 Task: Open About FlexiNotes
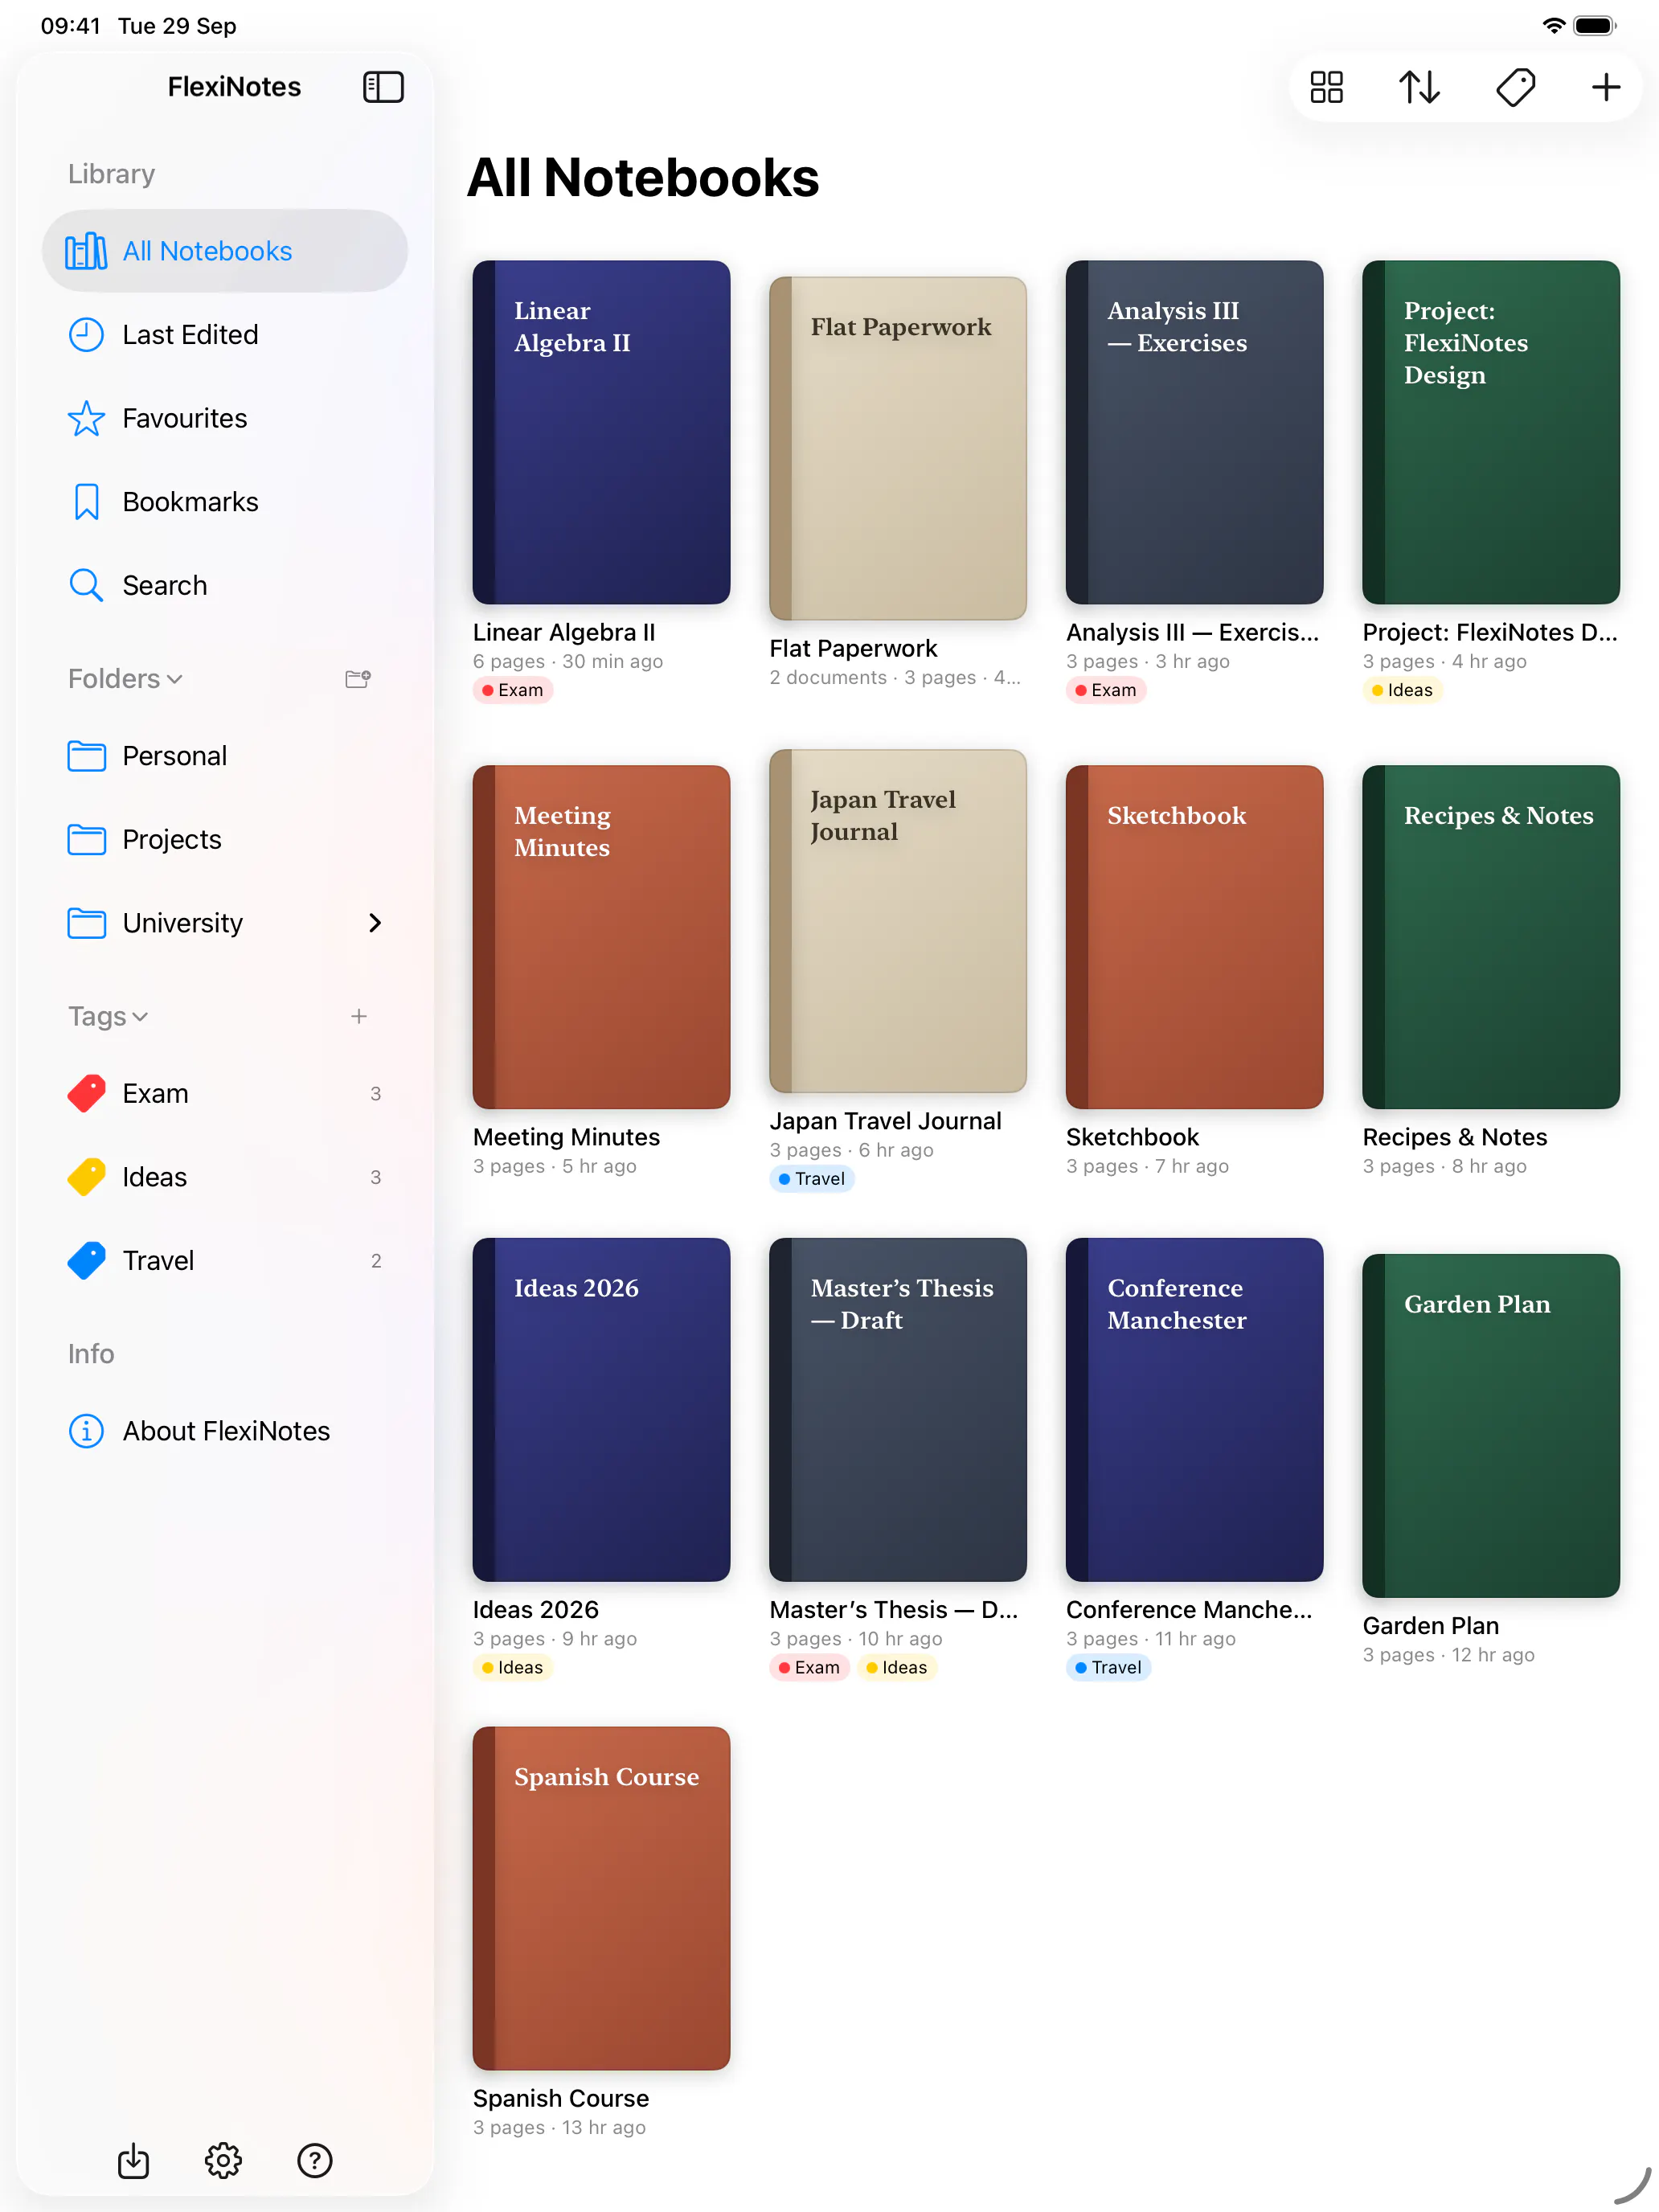click(x=225, y=1431)
